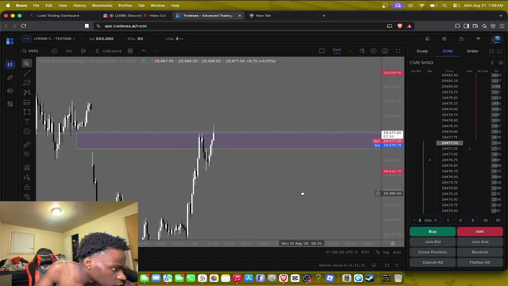
Task: Add symbol to compare with plus icon
Action: click(x=54, y=51)
